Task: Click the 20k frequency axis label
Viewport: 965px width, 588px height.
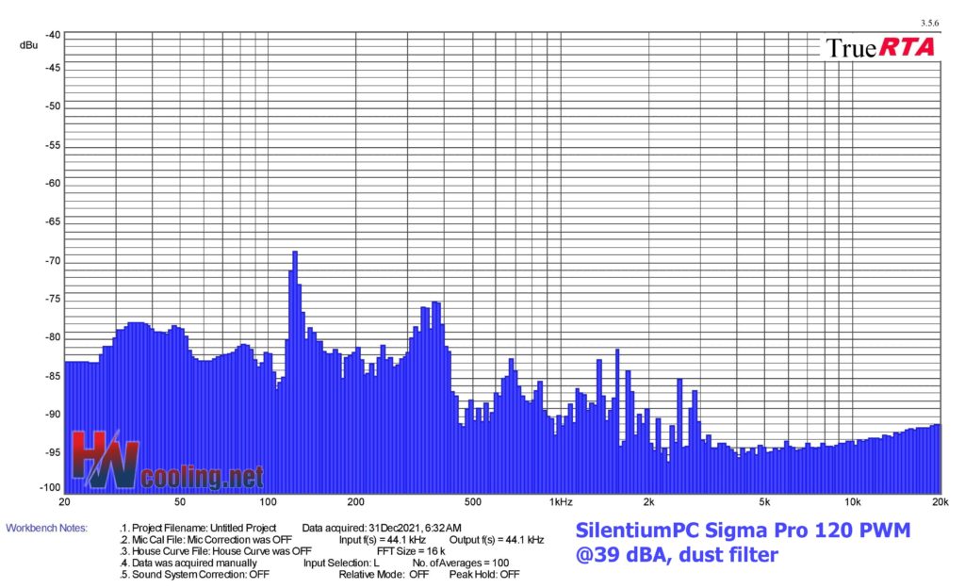Action: click(940, 502)
